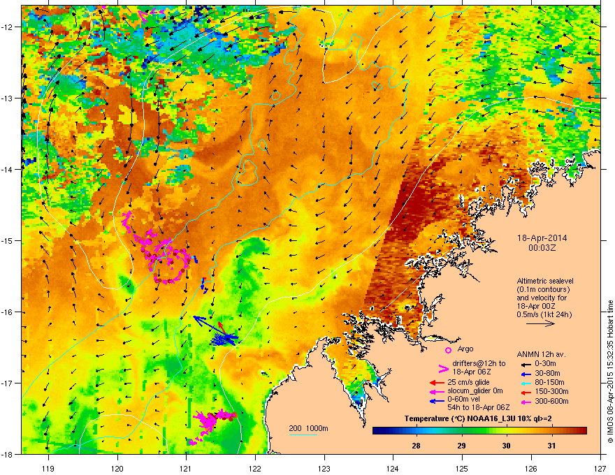Click the cyan 200 1000m isobath legend line
Image resolution: width=615 pixels, height=475 pixels.
(303, 434)
